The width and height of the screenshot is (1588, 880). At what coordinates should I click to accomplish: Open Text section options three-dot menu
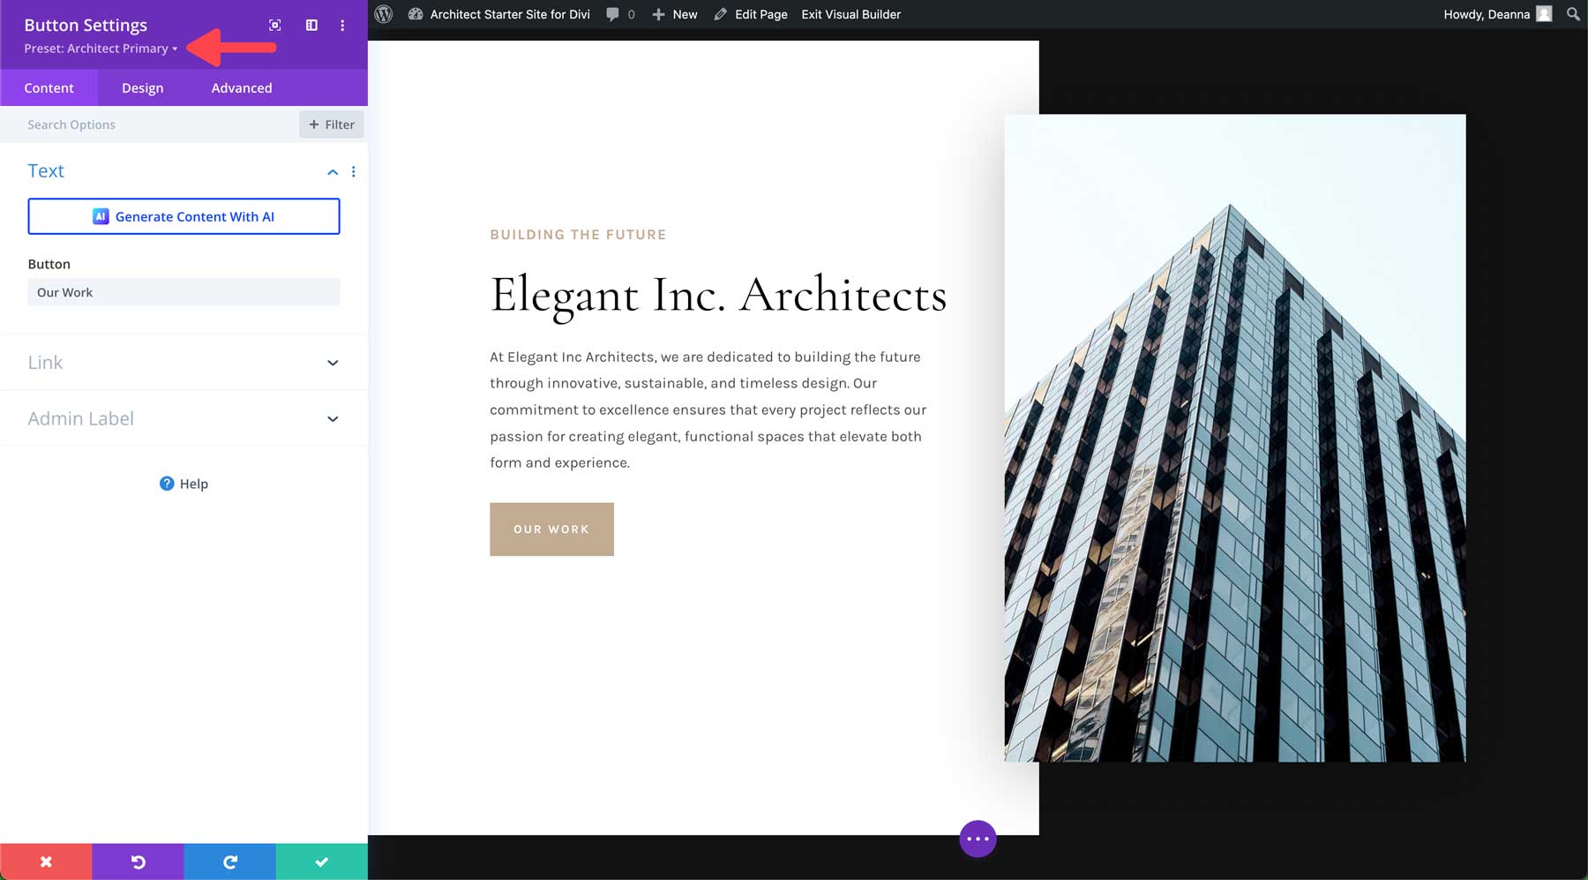(354, 171)
